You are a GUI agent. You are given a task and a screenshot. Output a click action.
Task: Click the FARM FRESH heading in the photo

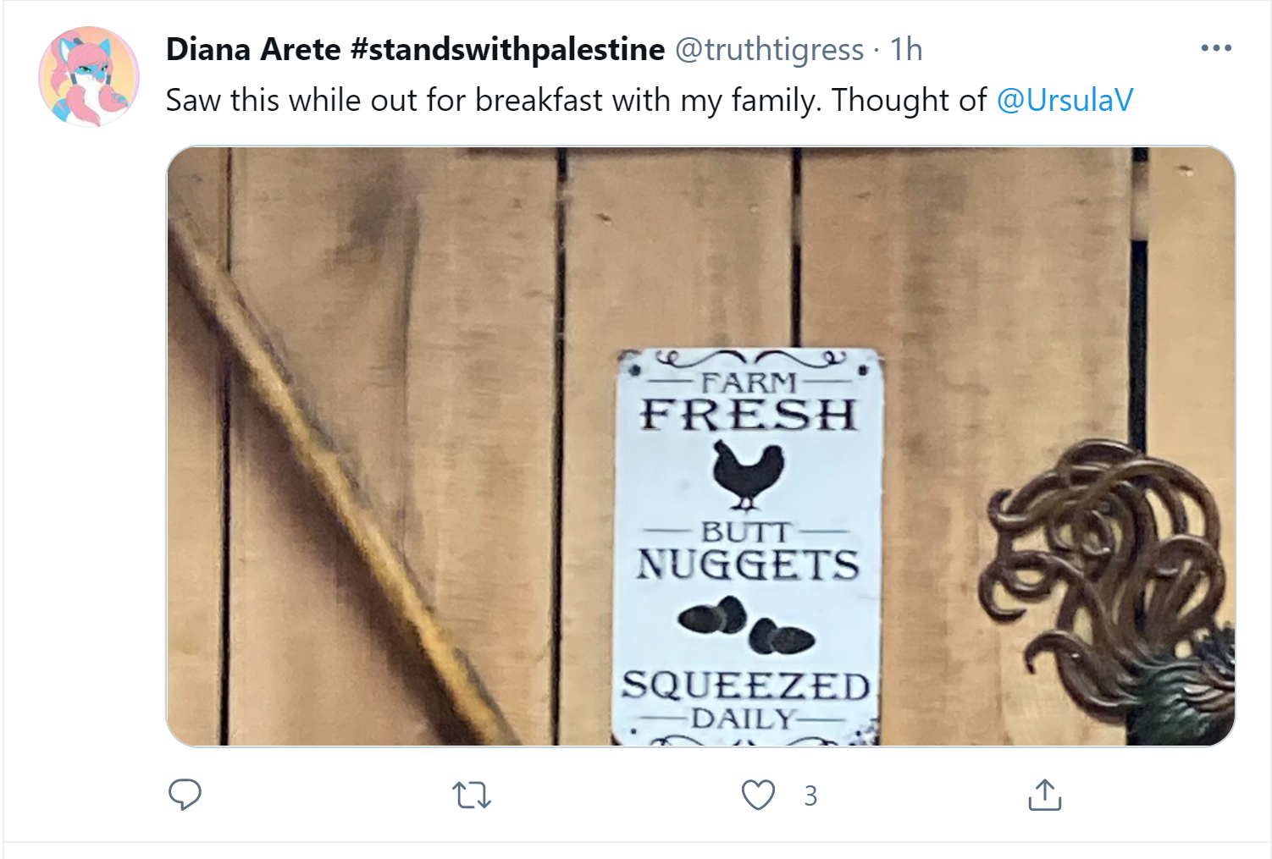click(749, 402)
